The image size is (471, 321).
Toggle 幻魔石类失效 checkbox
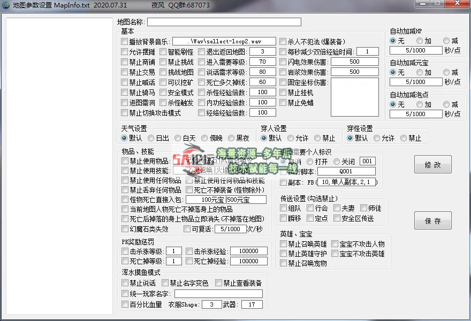pos(125,229)
